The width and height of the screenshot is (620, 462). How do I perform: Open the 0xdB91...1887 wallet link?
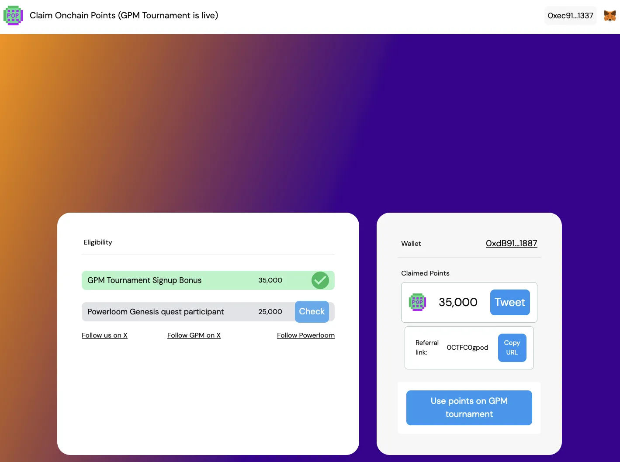tap(512, 243)
